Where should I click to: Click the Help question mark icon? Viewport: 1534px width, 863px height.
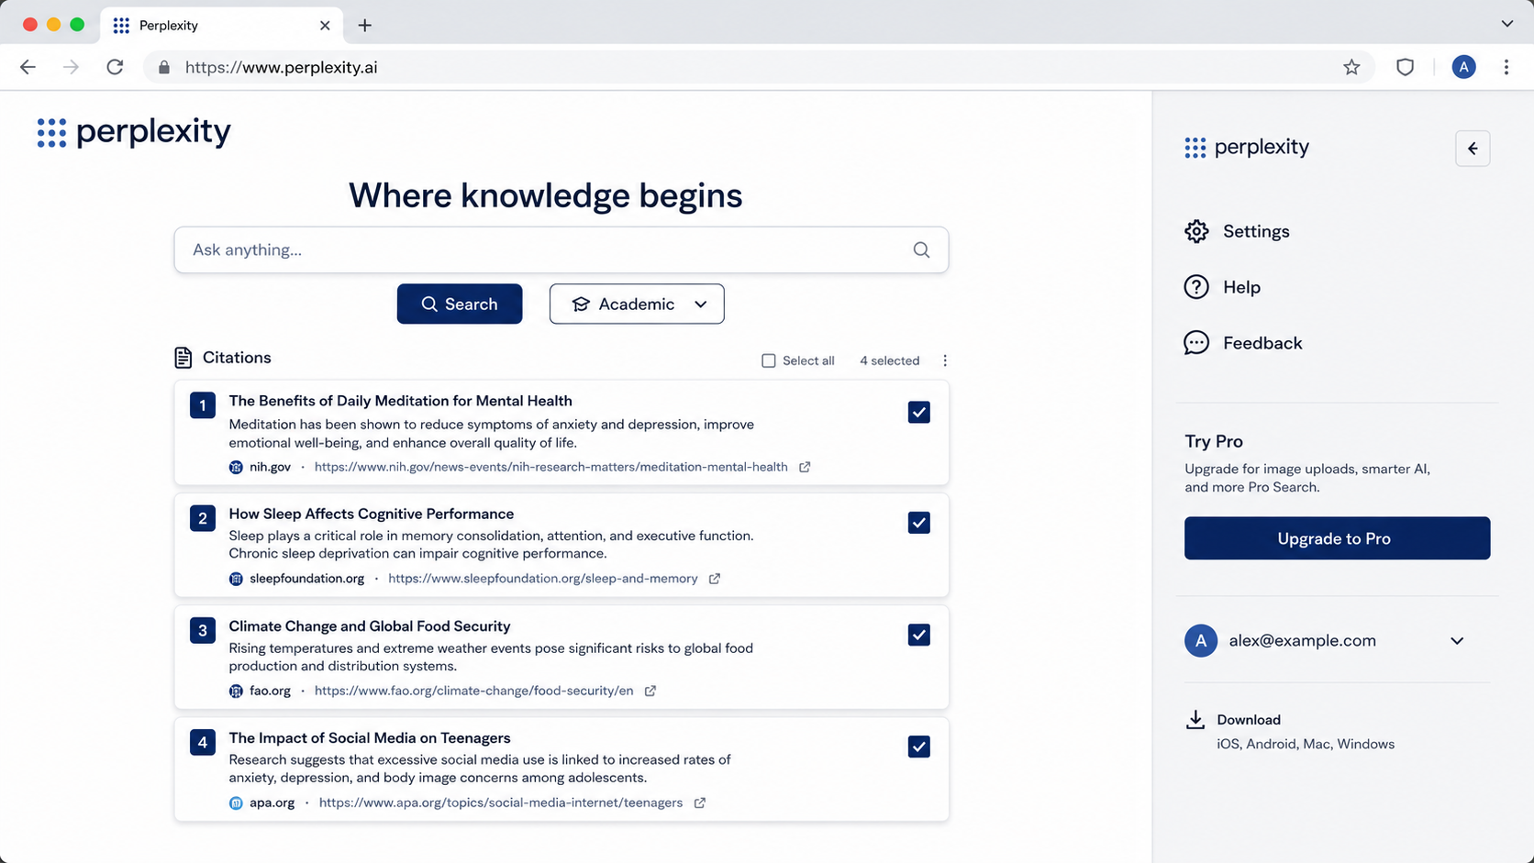(x=1196, y=287)
